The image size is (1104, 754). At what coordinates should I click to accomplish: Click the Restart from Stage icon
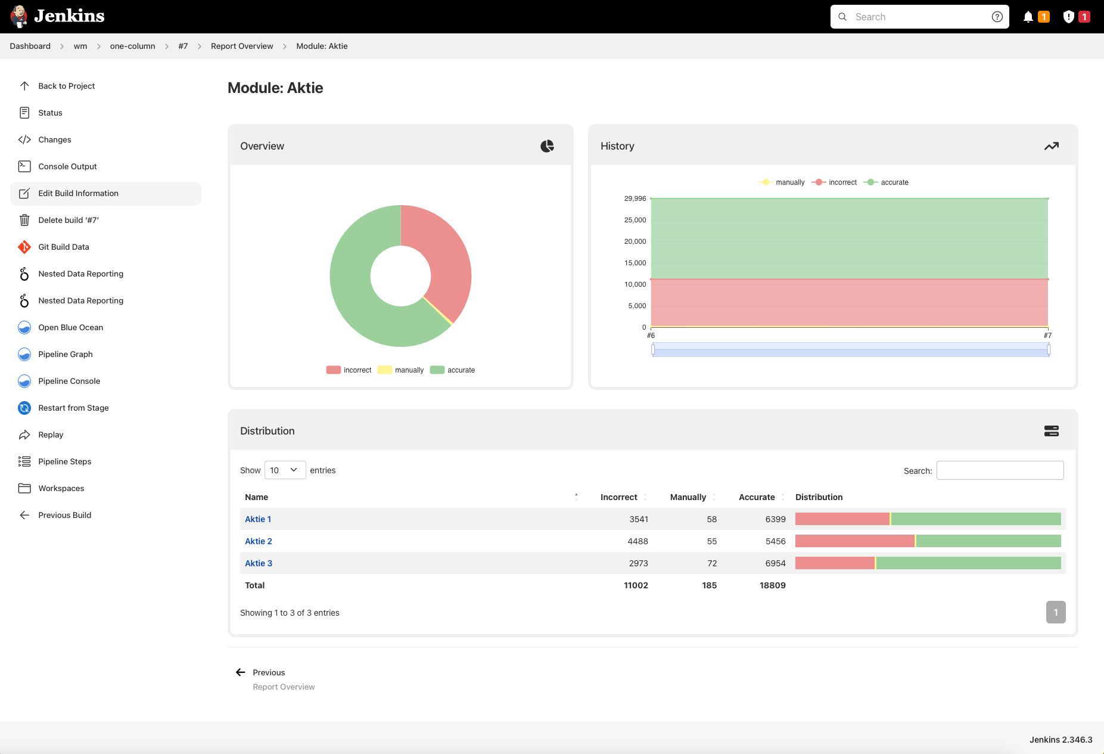(x=24, y=408)
